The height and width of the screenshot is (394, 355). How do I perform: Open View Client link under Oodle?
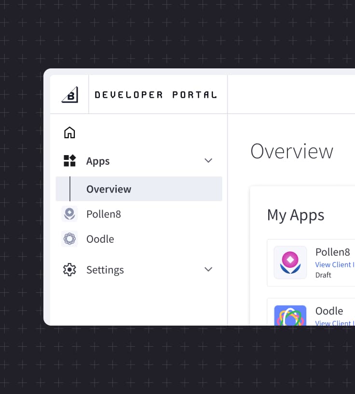point(334,323)
